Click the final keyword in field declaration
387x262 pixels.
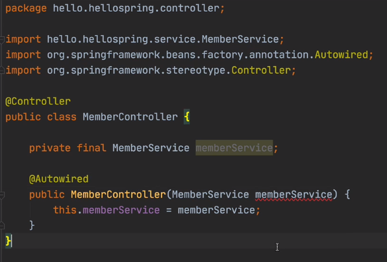click(92, 148)
